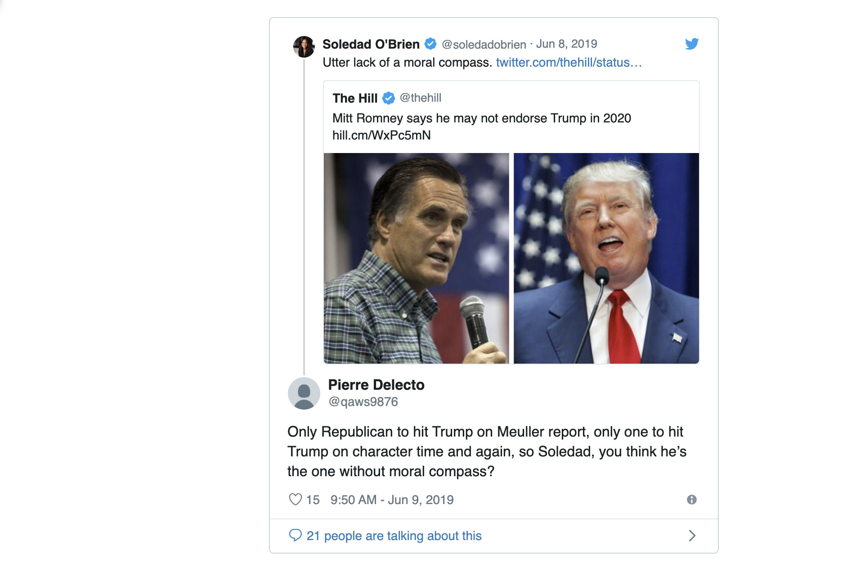Click Soledad O'Brien's profile avatar
The width and height of the screenshot is (865, 577).
click(x=304, y=47)
